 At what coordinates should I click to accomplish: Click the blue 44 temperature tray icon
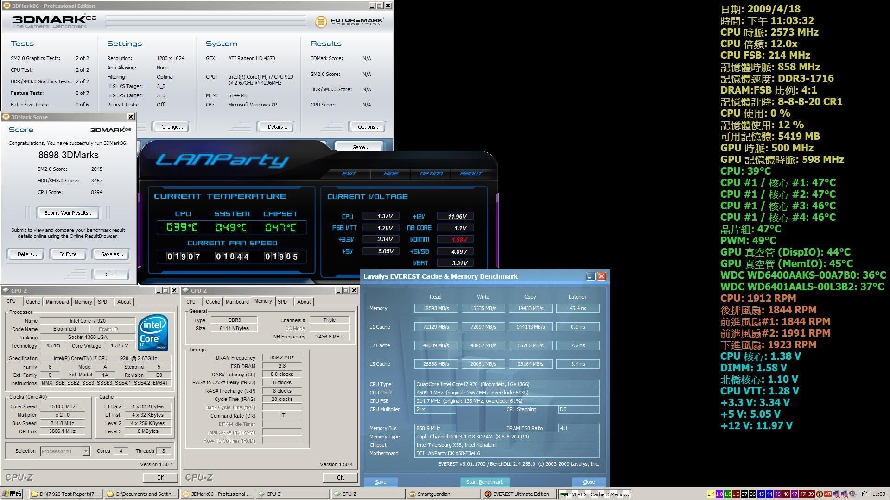(x=769, y=494)
